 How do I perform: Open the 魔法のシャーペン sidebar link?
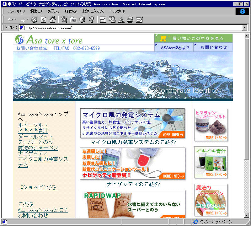coord(38,148)
